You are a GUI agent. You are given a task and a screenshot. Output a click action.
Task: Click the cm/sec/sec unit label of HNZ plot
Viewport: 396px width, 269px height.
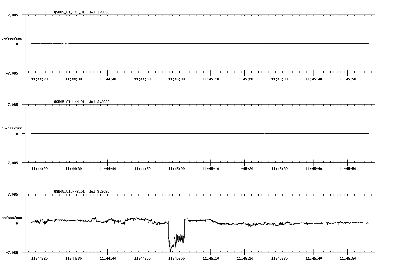click(12, 218)
